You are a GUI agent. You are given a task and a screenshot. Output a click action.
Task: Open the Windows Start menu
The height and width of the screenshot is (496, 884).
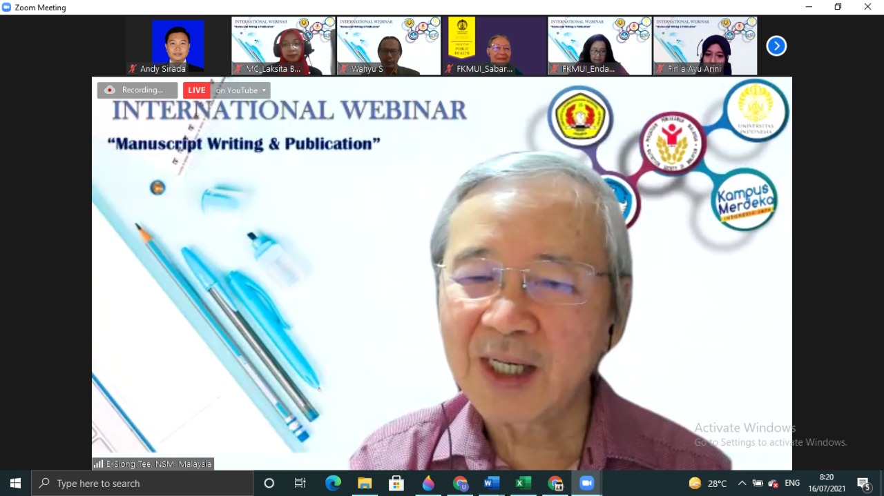point(15,483)
